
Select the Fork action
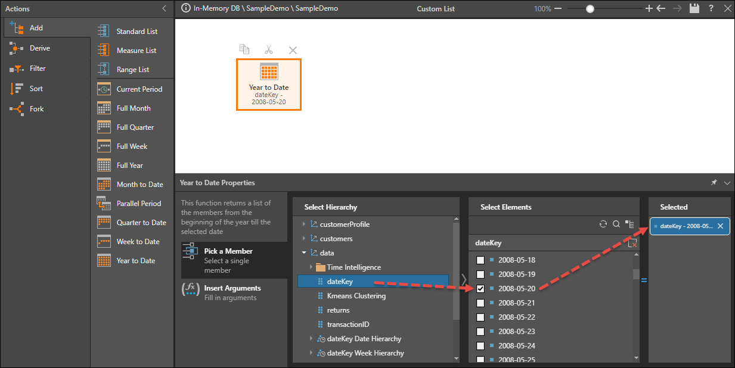(x=46, y=109)
